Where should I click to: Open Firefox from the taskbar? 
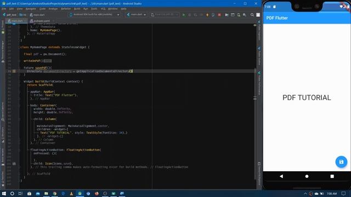tap(97, 193)
